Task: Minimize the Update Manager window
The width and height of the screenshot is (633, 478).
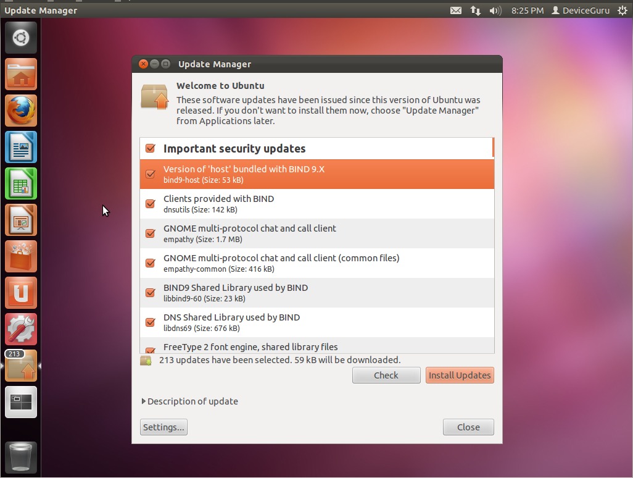Action: click(x=155, y=64)
